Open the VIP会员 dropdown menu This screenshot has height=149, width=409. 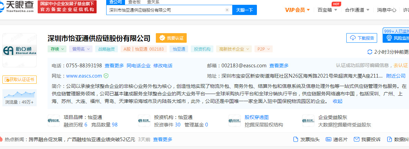[297, 10]
